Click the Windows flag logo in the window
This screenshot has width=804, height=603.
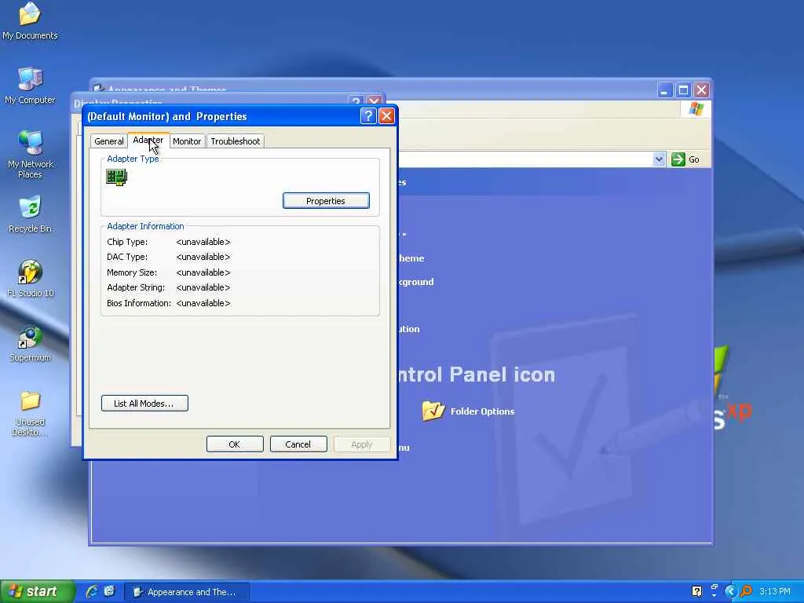coord(696,108)
